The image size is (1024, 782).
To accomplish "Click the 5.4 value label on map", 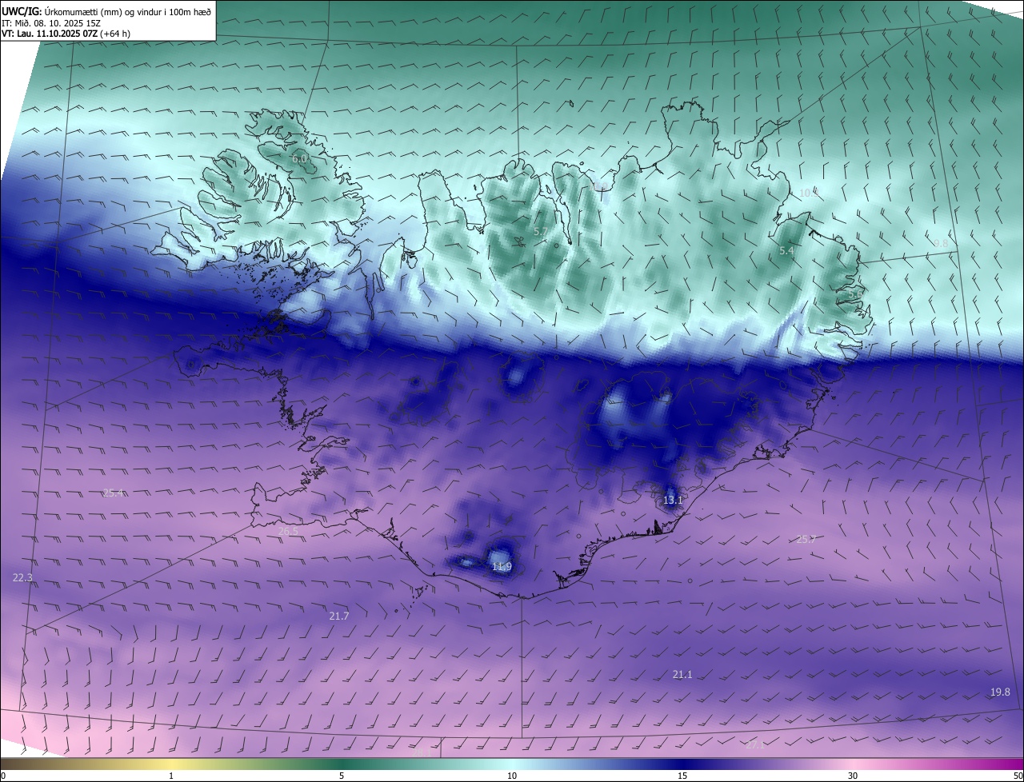I will pos(786,251).
